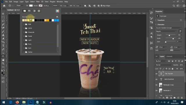Screen dimensions: 186x105
Task: Select the Lasso tool
Action: click(x=3, y=21)
